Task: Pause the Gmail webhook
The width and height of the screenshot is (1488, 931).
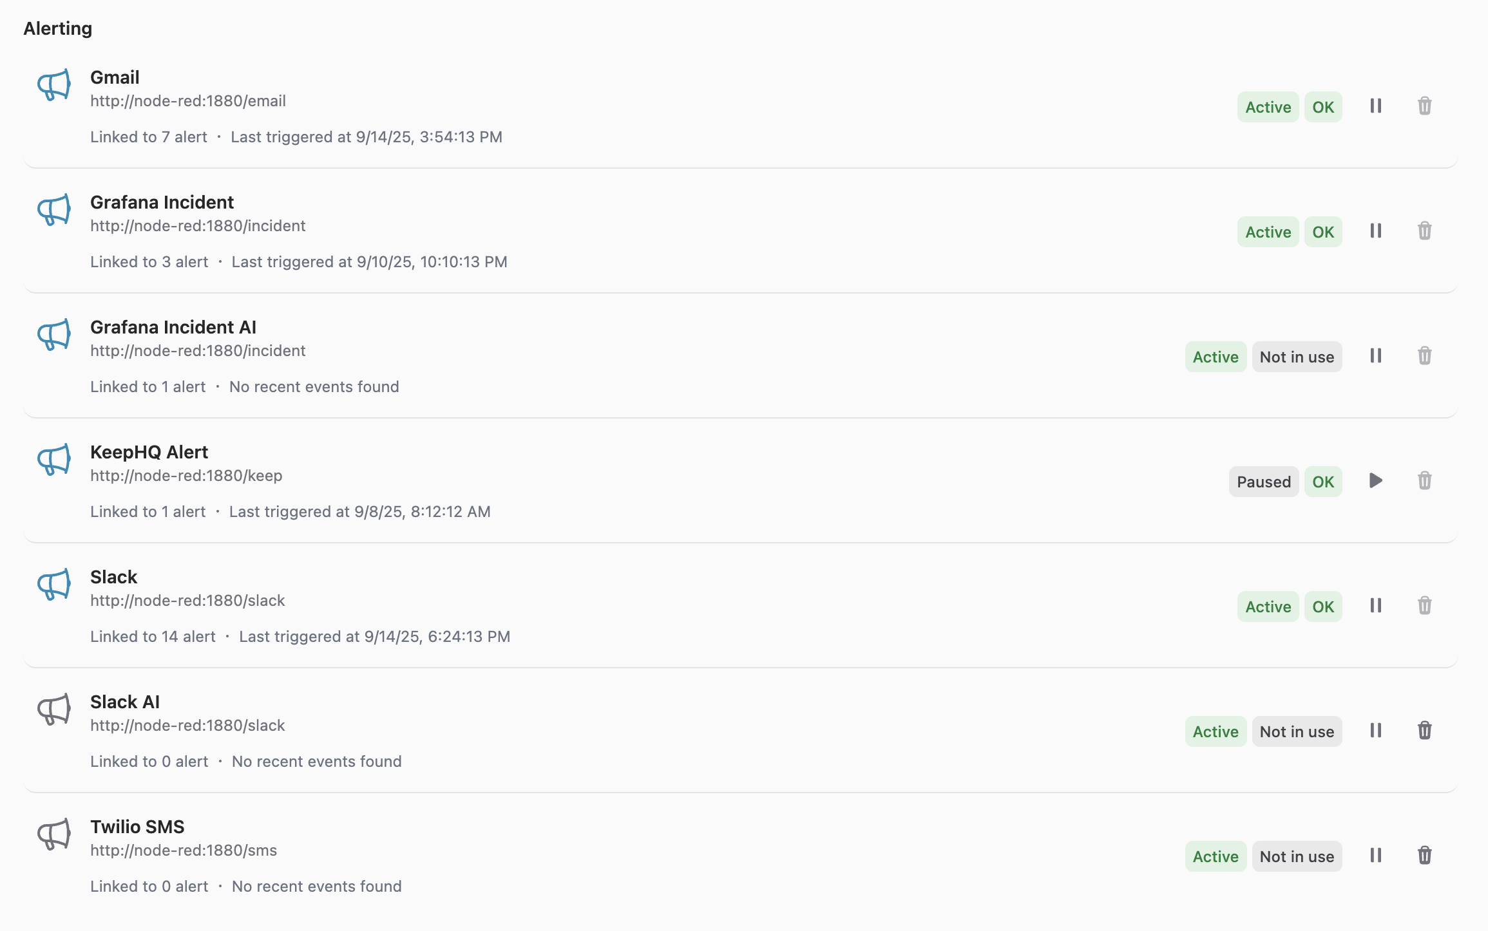Action: pos(1375,106)
